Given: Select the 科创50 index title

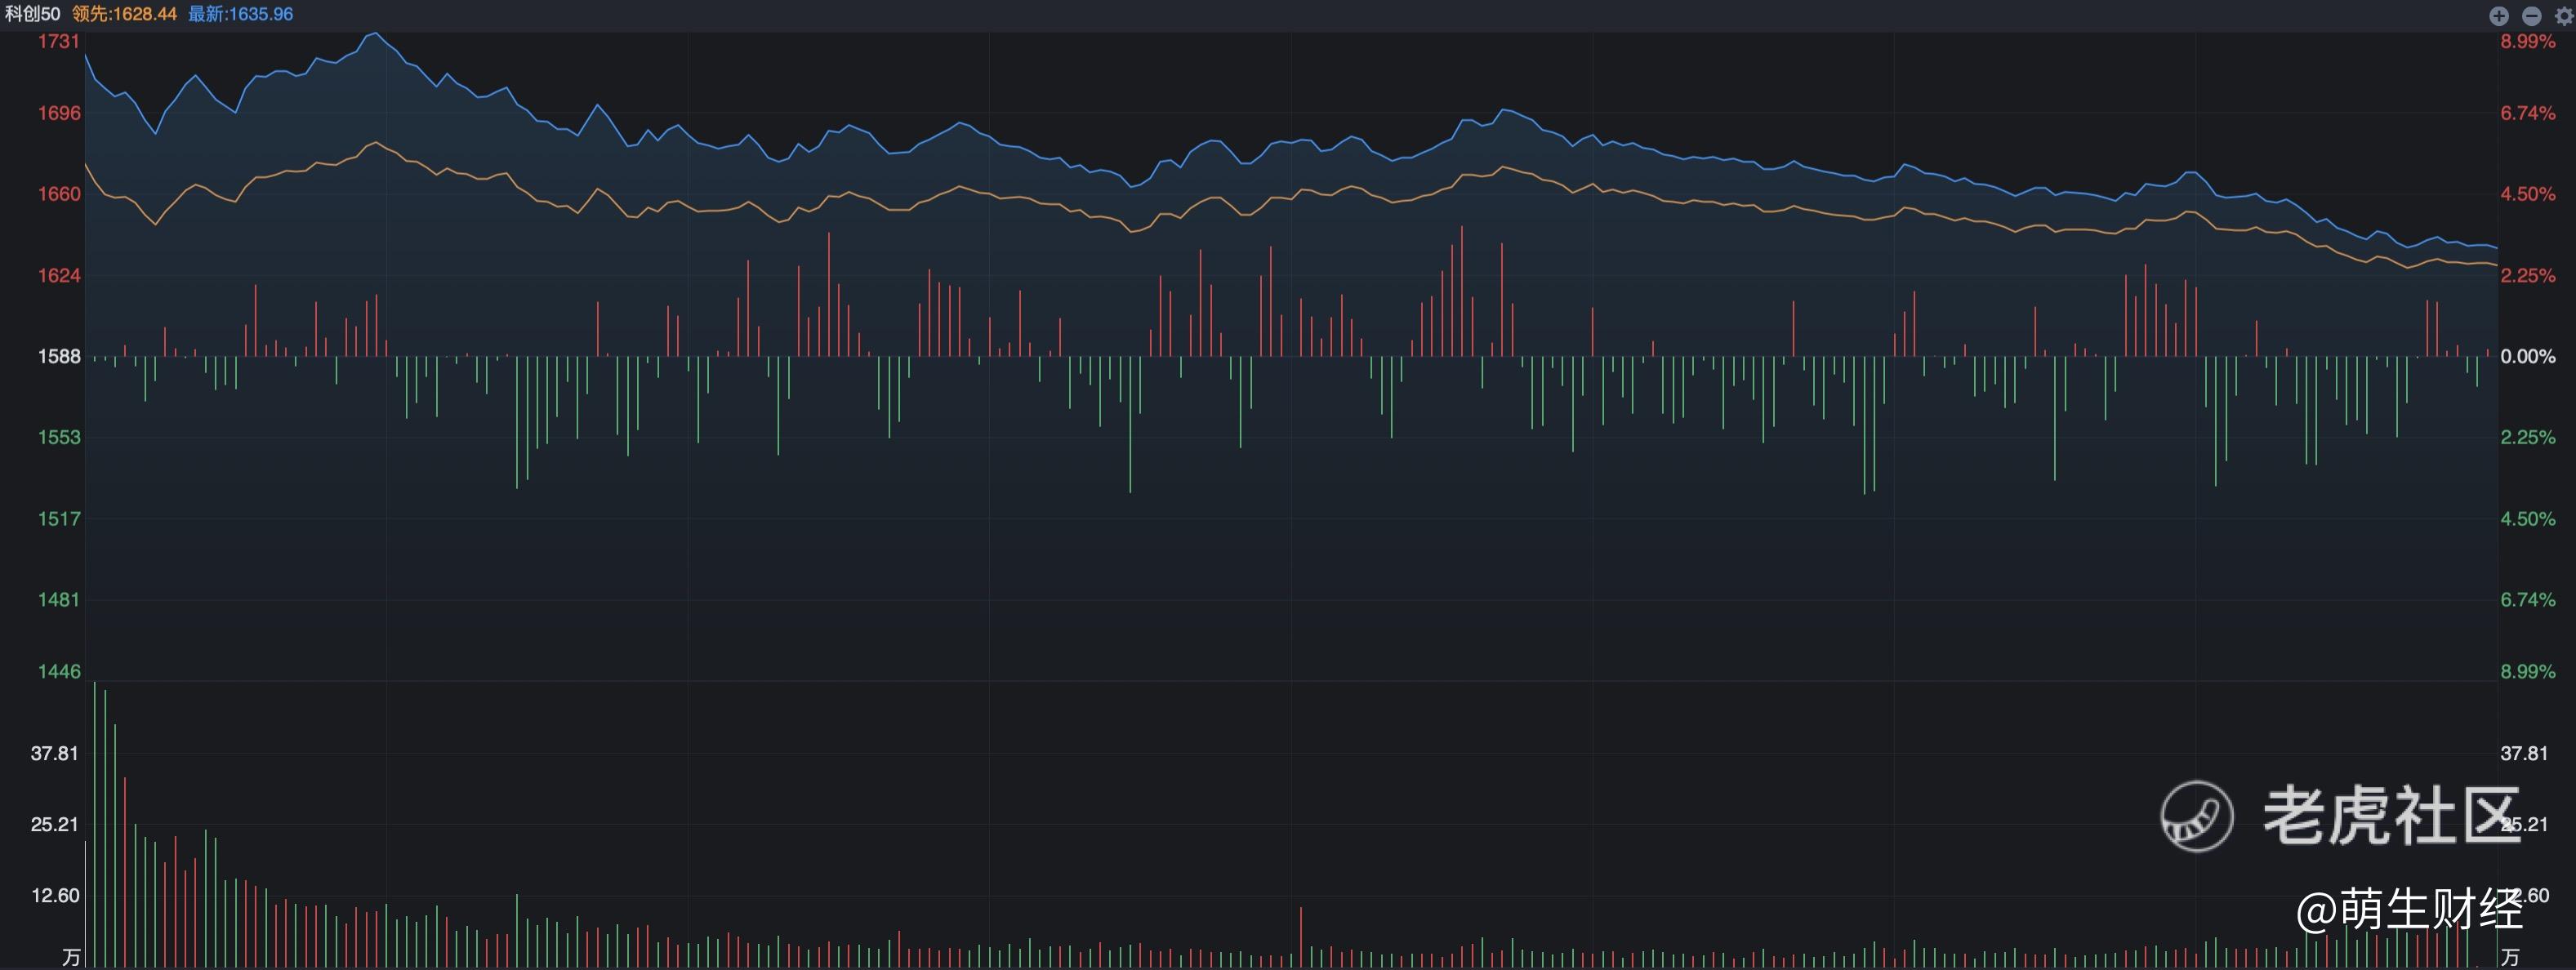Looking at the screenshot, I should pyautogui.click(x=32, y=14).
